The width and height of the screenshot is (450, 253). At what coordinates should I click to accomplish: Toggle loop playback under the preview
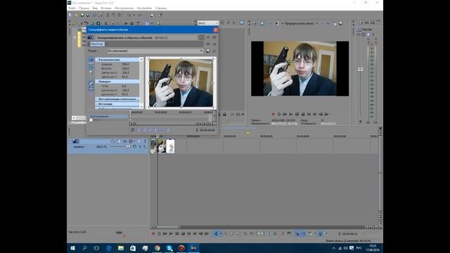click(x=279, y=114)
